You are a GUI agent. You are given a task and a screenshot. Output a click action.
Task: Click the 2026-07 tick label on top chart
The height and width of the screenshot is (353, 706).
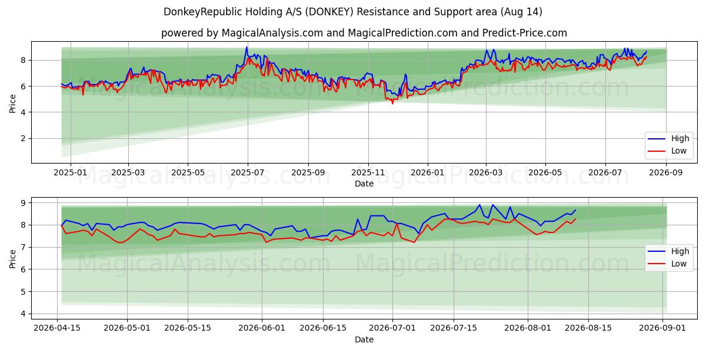pyautogui.click(x=605, y=174)
